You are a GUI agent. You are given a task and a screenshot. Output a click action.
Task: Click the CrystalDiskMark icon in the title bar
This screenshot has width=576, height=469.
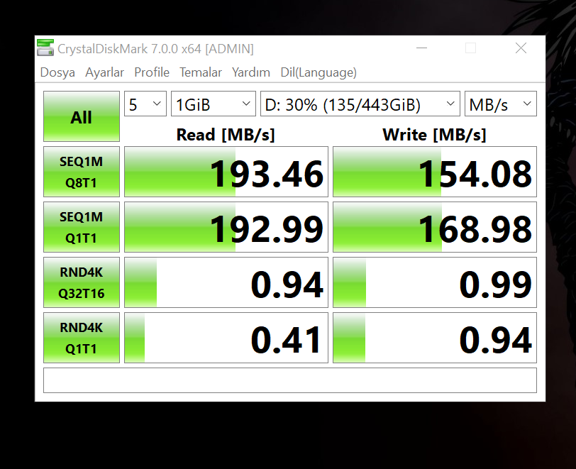(x=45, y=47)
